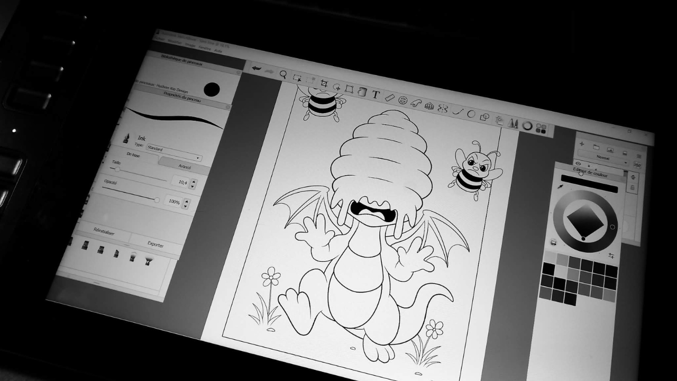677x381 pixels.
Task: Activate the Symmetry tool
Action: 444,109
